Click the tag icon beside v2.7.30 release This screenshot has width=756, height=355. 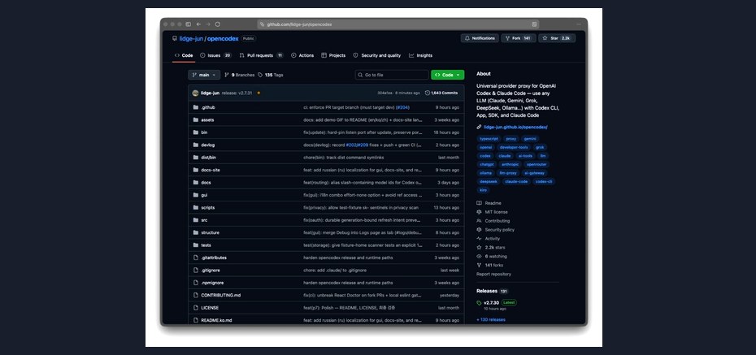point(480,303)
